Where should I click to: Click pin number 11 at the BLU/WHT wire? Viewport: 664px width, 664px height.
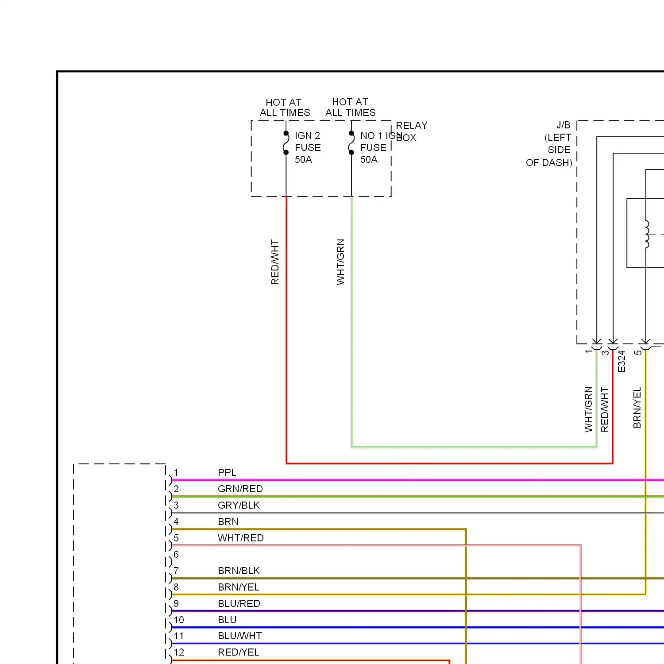click(179, 636)
